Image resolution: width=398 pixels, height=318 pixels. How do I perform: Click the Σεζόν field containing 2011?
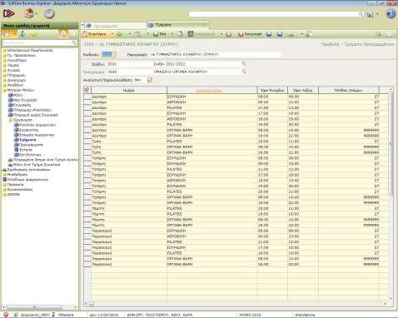[128, 64]
